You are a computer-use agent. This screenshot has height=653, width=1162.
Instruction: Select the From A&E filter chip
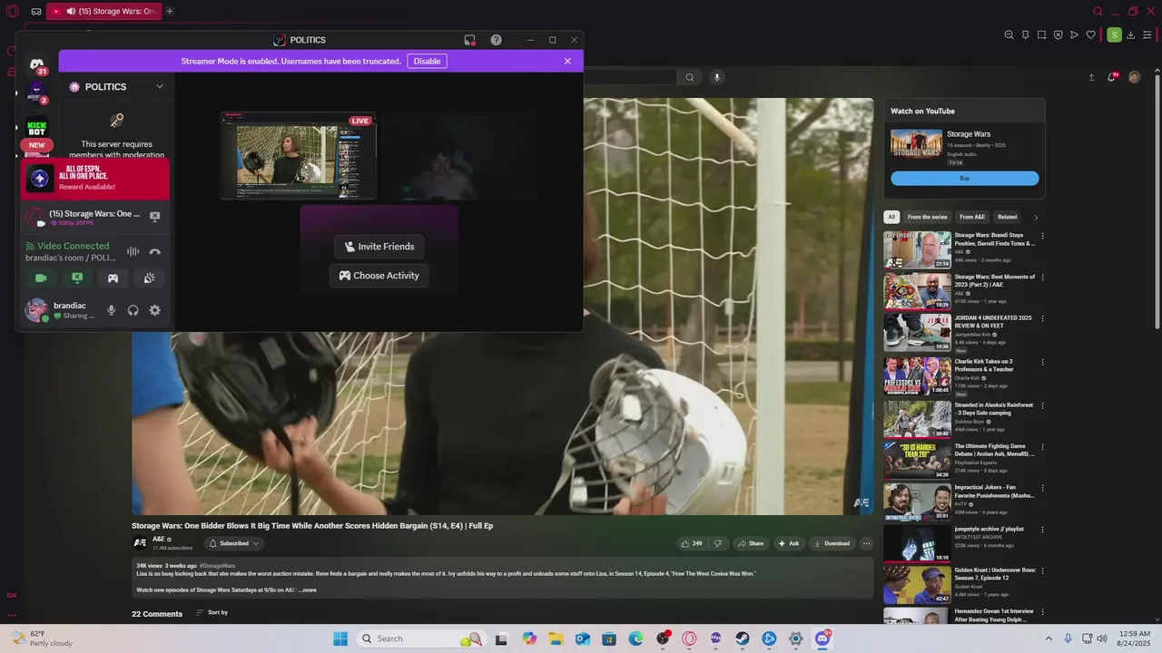(x=972, y=217)
